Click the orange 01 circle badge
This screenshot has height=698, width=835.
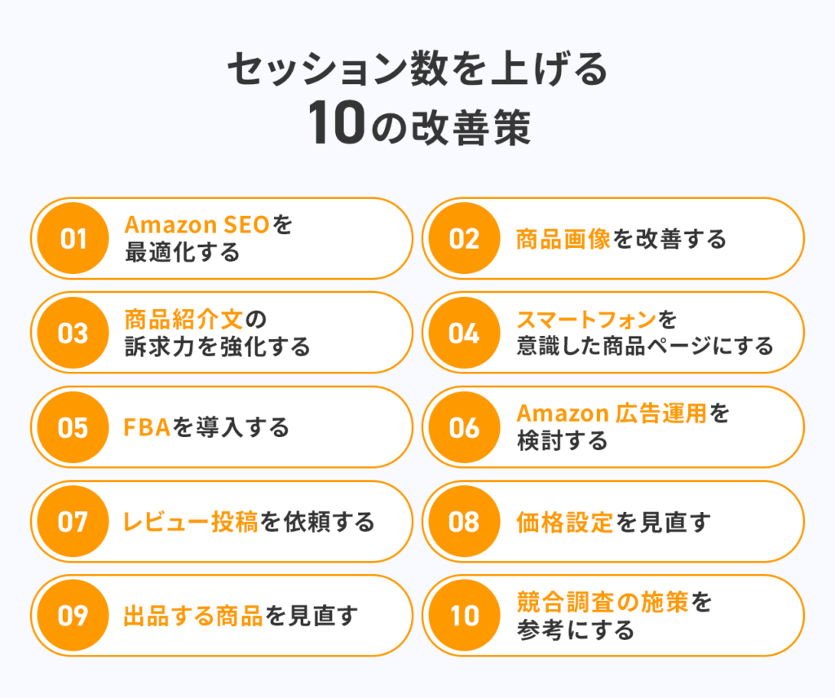(x=73, y=239)
